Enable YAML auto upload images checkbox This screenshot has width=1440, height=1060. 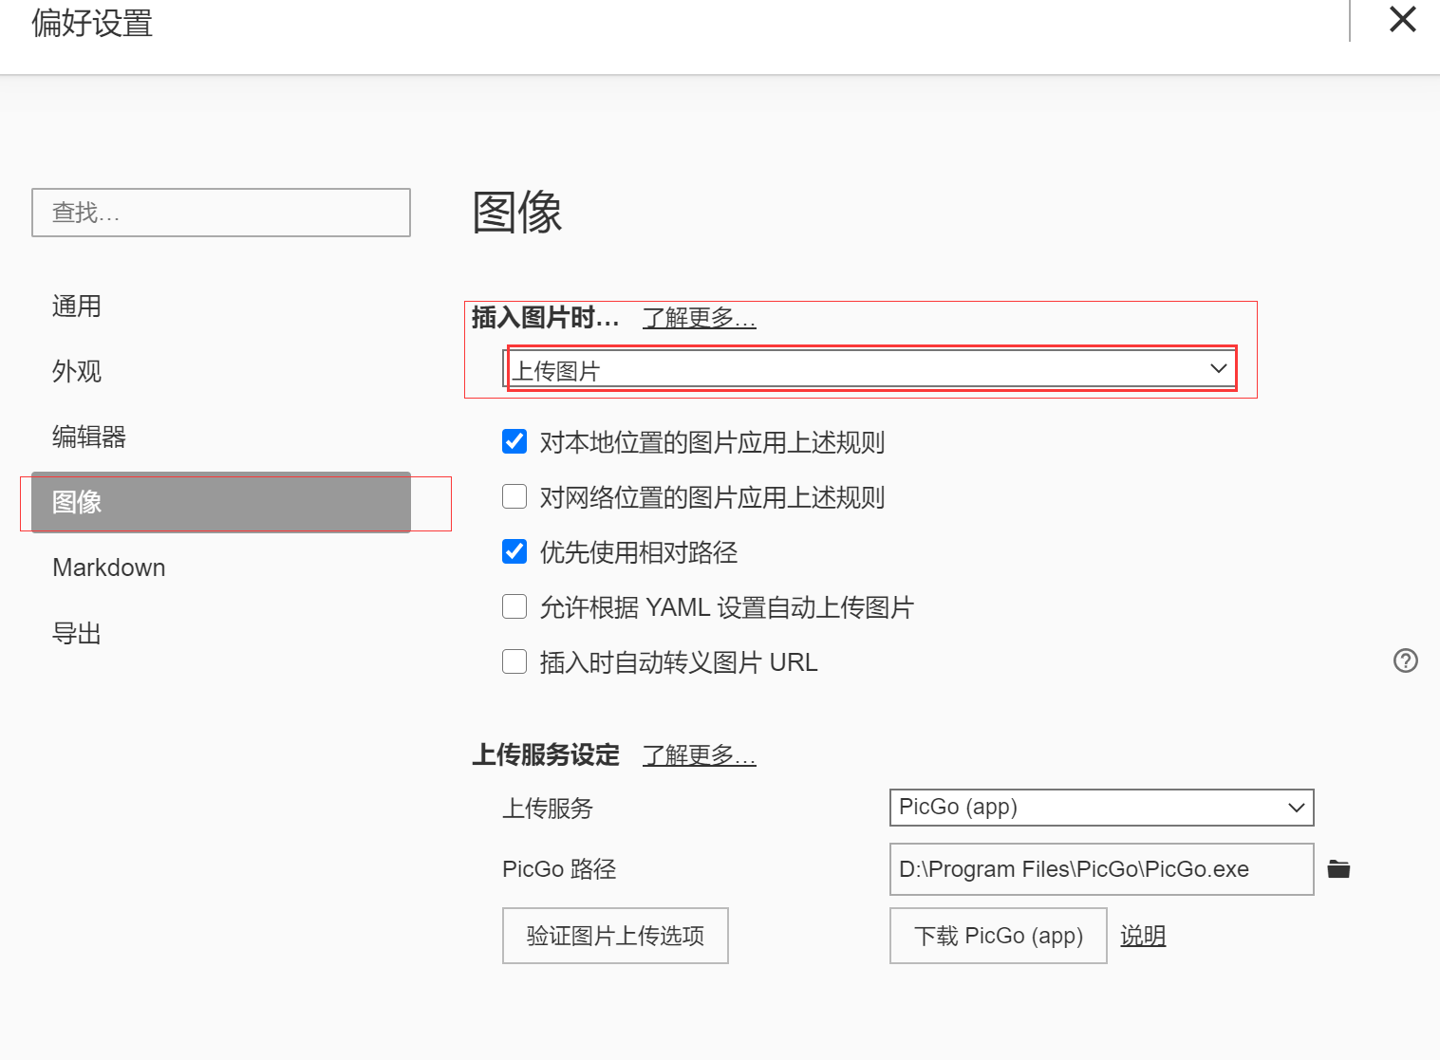pyautogui.click(x=514, y=606)
